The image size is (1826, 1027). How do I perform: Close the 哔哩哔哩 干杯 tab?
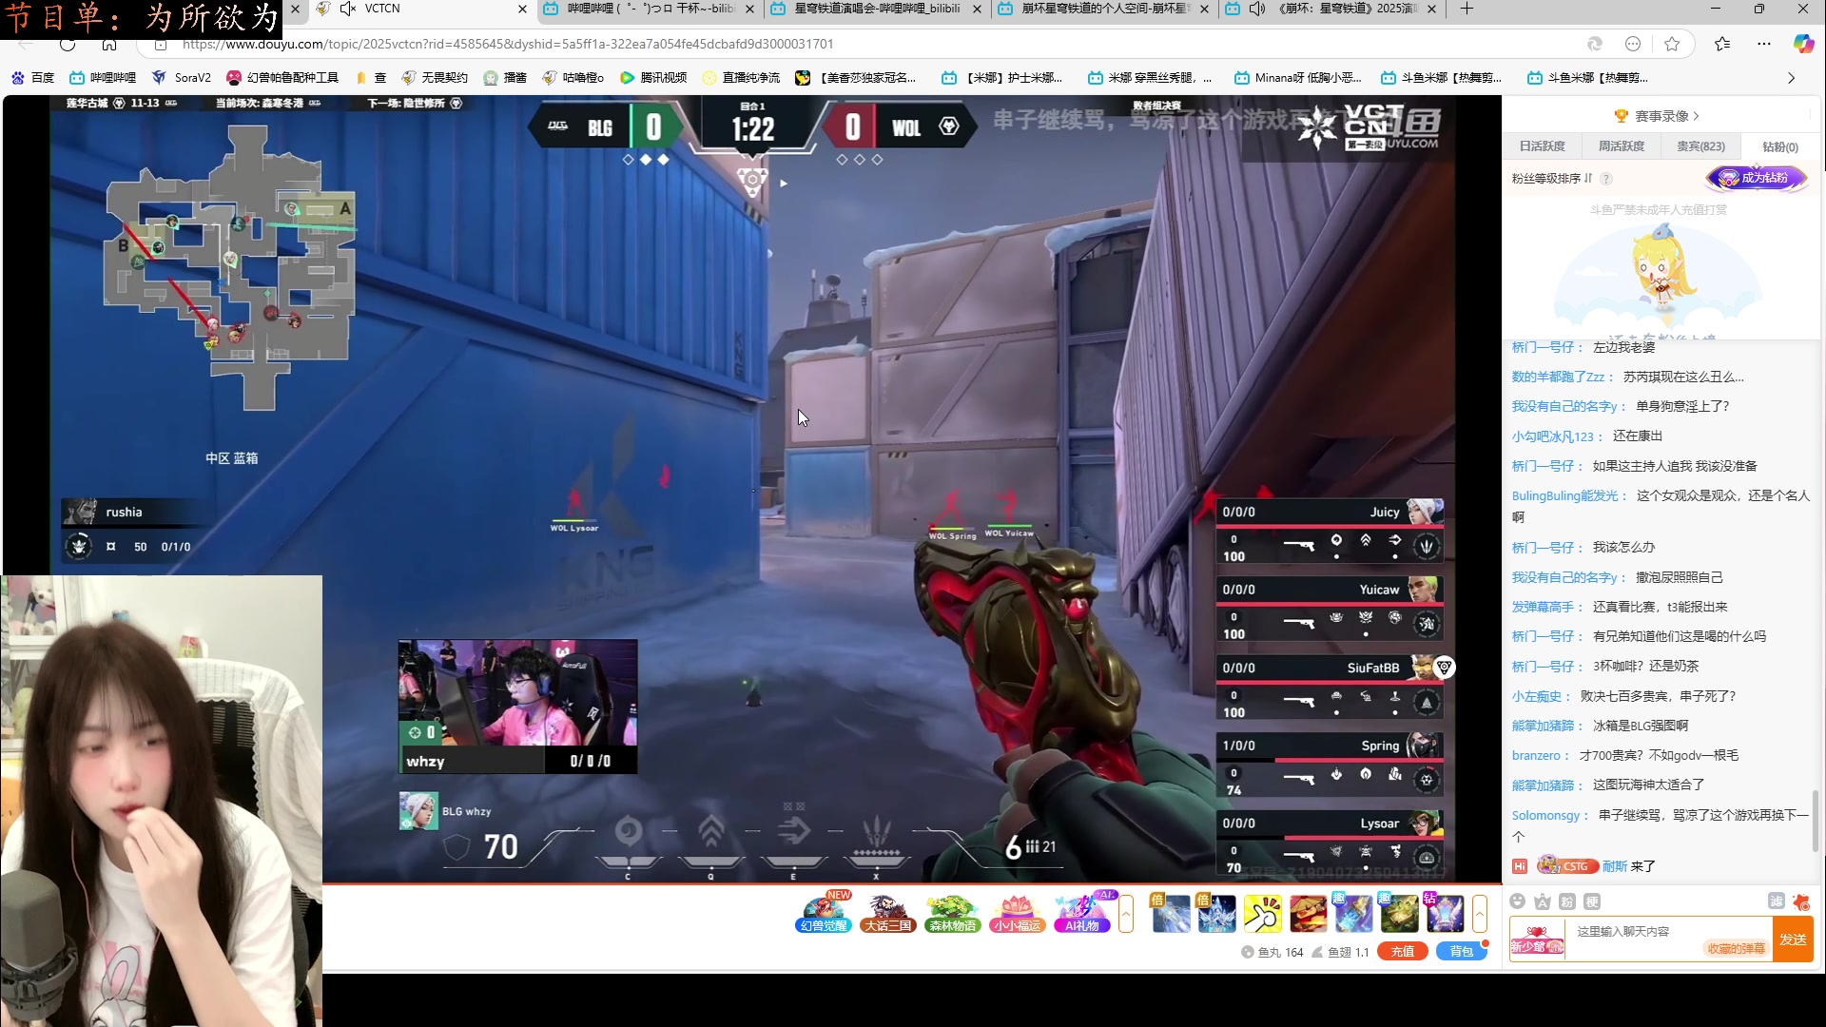(749, 9)
